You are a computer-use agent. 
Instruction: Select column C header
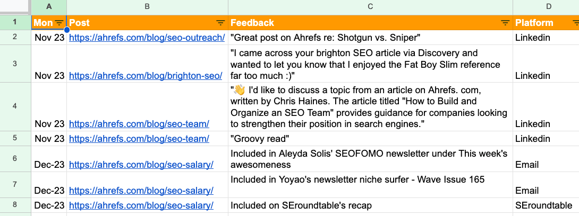370,7
